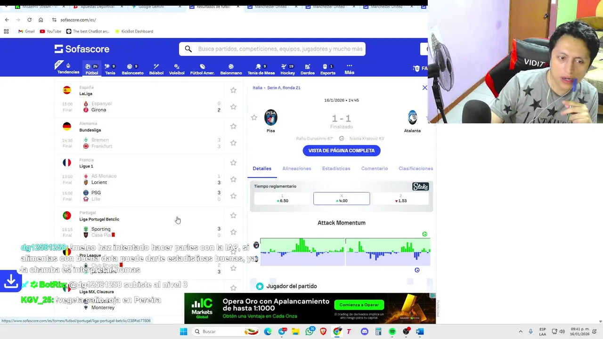This screenshot has width=603, height=339.
Task: Open the LaLiga competition link
Action: tap(86, 94)
